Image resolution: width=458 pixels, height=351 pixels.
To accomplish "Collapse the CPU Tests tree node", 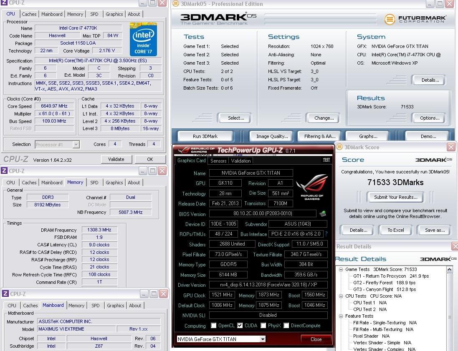I will click(341, 296).
